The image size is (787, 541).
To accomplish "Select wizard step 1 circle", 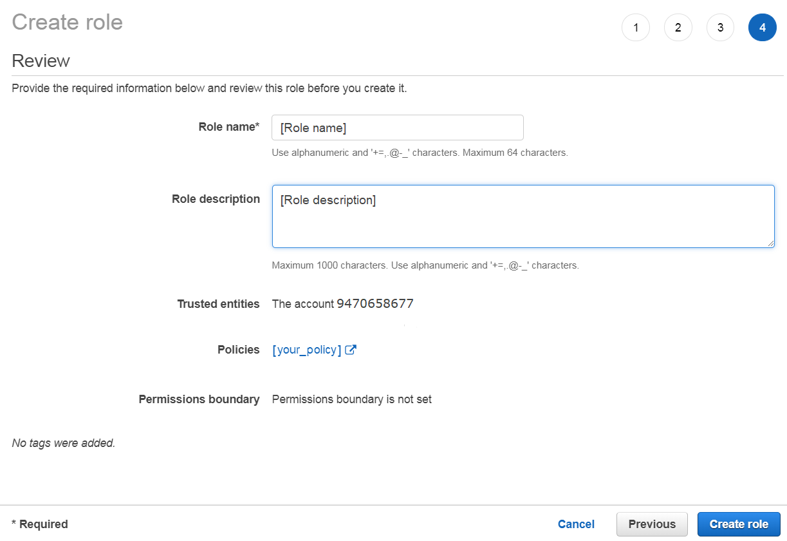I will 636,27.
